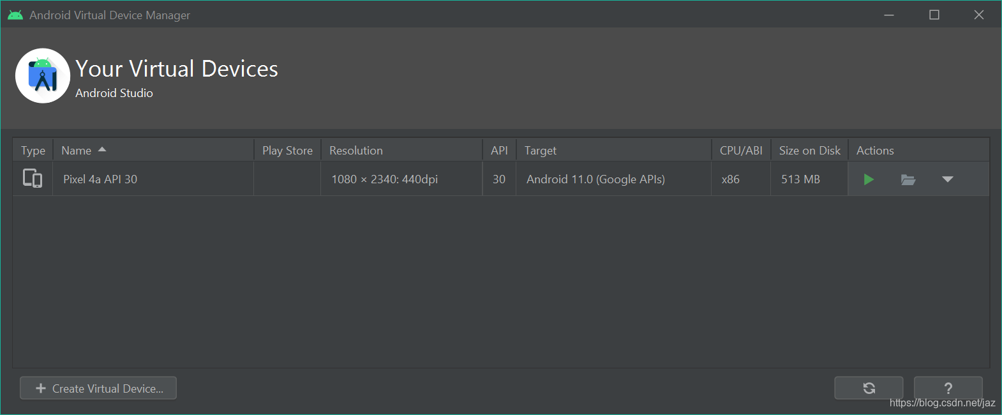Image resolution: width=1002 pixels, height=415 pixels.
Task: Click the CPU/ABI column header
Action: pos(741,151)
